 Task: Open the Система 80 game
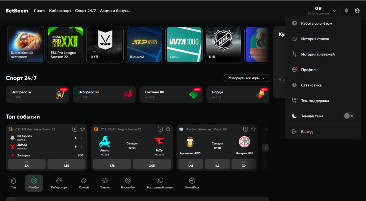coord(171,94)
